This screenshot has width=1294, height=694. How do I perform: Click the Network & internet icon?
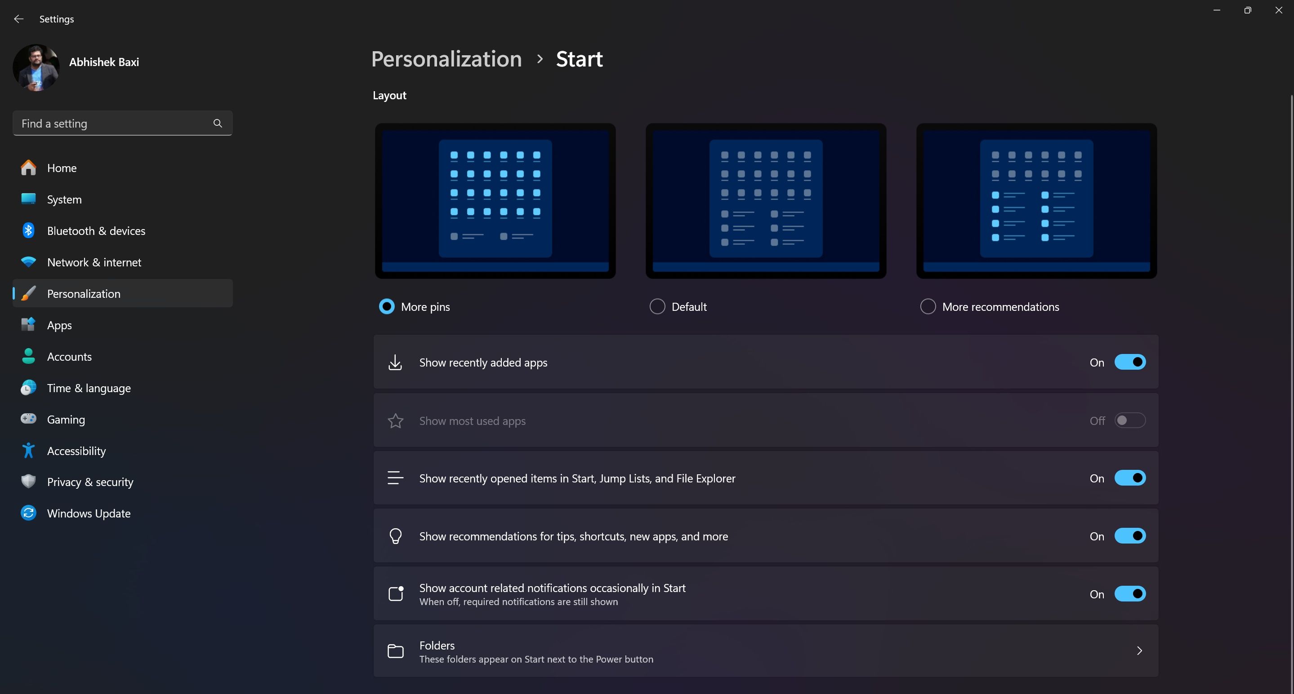pos(28,261)
